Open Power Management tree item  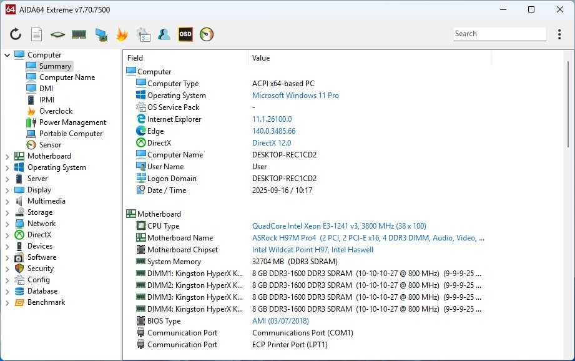coord(72,122)
